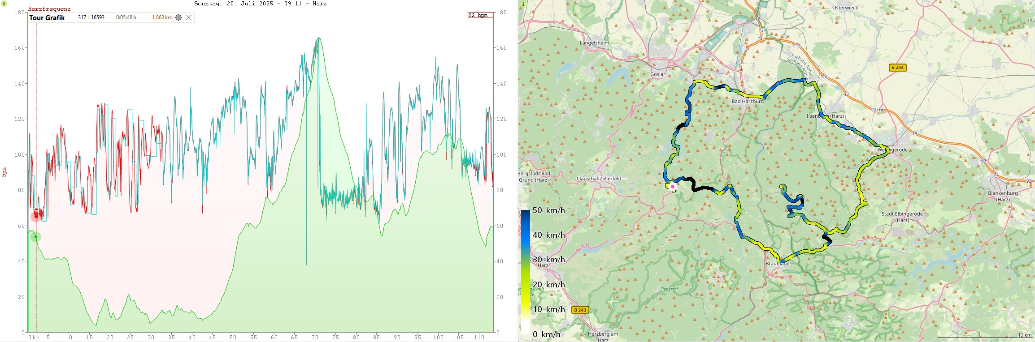Viewport: 1035px width, 342px height.
Task: Click the Herzfrequenz graph title
Action: coord(49,9)
